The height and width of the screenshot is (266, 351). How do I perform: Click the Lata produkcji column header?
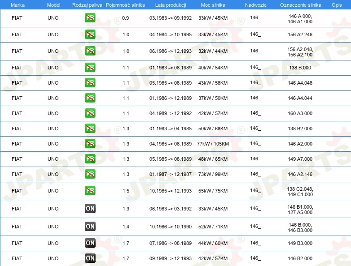(171, 5)
